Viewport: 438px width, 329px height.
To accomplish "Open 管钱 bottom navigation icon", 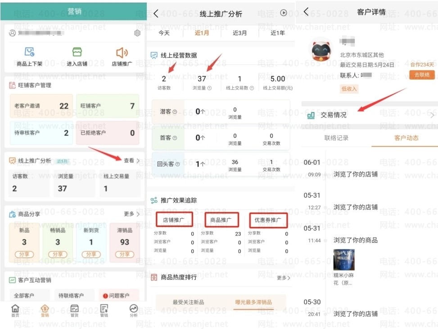I will click(104, 308).
